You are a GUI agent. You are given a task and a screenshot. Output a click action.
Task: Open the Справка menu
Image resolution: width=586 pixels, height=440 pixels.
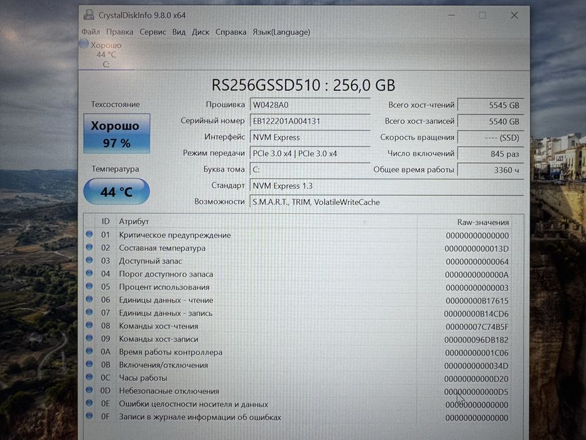click(231, 32)
